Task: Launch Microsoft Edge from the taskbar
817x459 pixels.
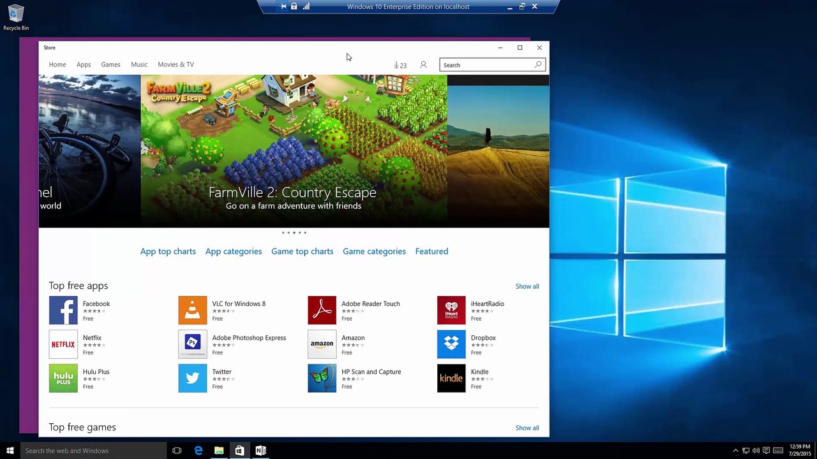Action: [199, 451]
